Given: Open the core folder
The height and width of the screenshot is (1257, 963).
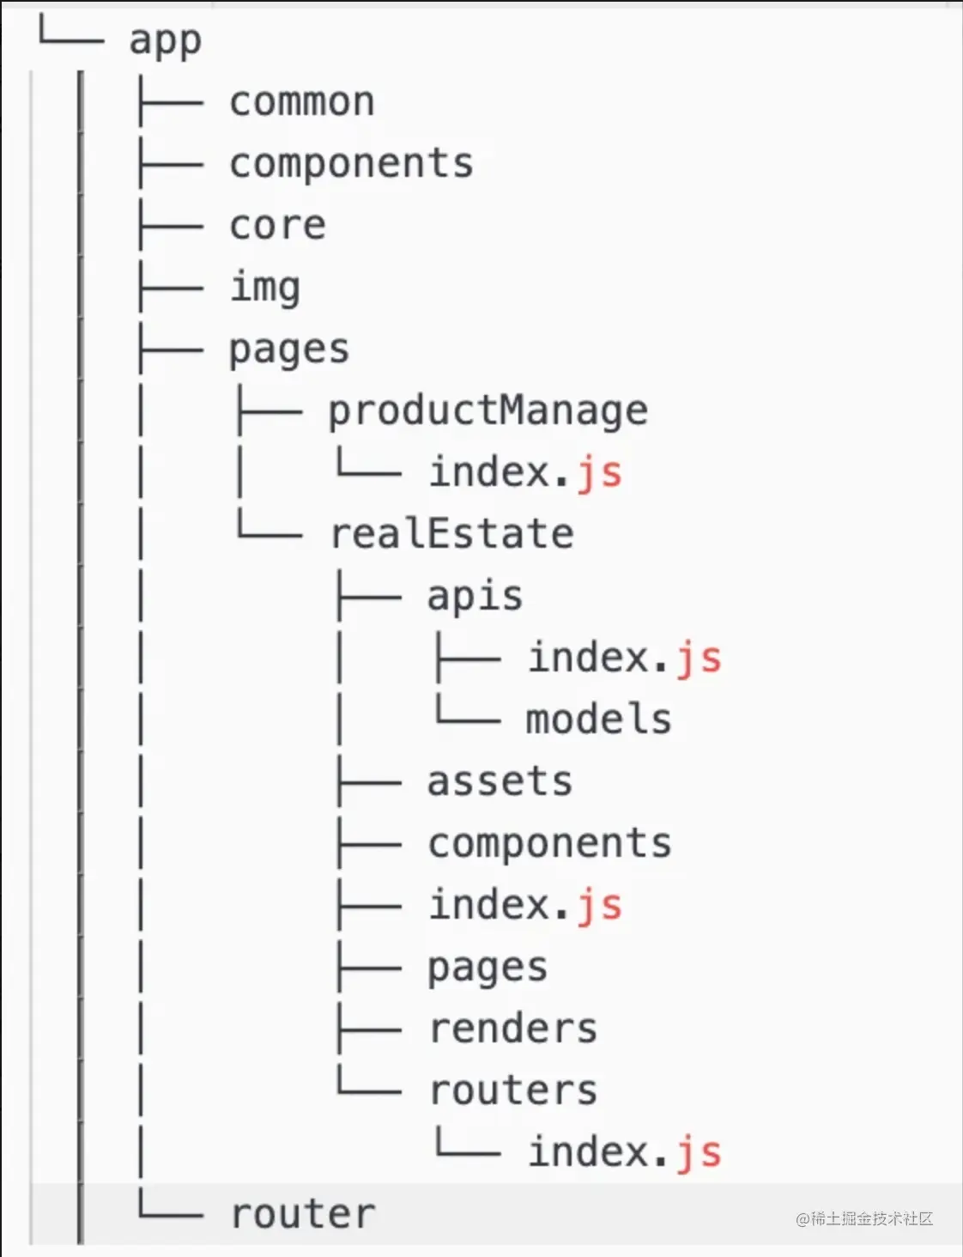Looking at the screenshot, I should tap(277, 226).
